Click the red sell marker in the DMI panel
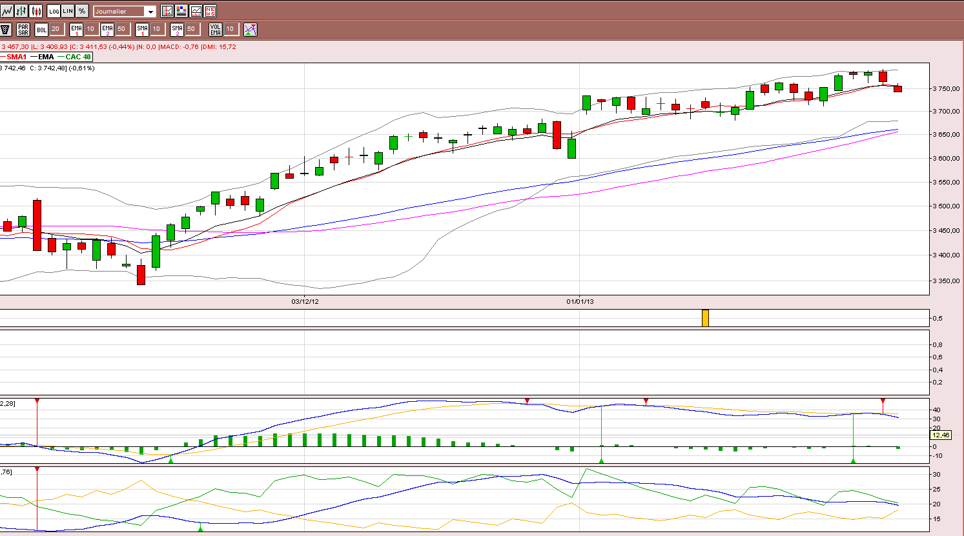 coord(37,469)
